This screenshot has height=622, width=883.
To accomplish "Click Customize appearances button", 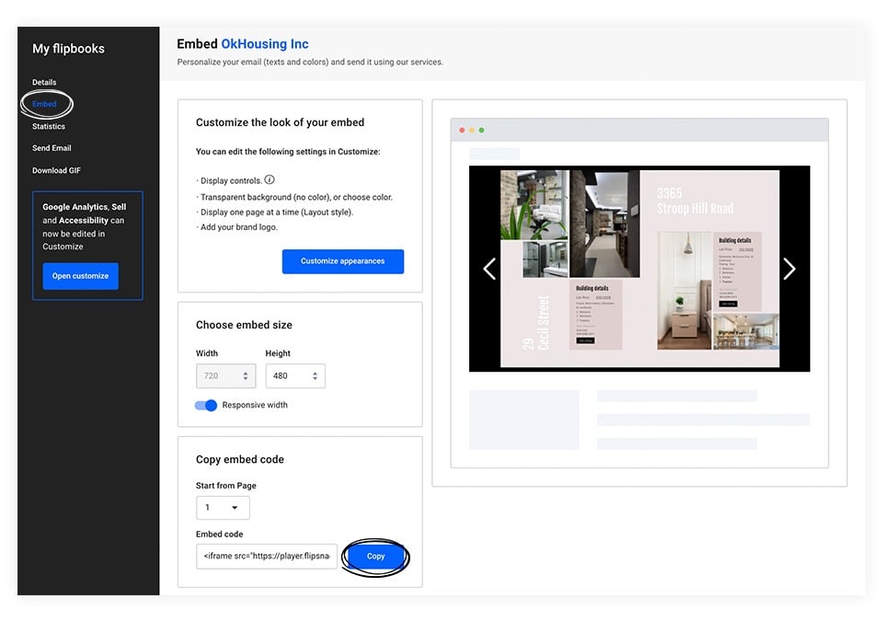I will click(x=342, y=261).
